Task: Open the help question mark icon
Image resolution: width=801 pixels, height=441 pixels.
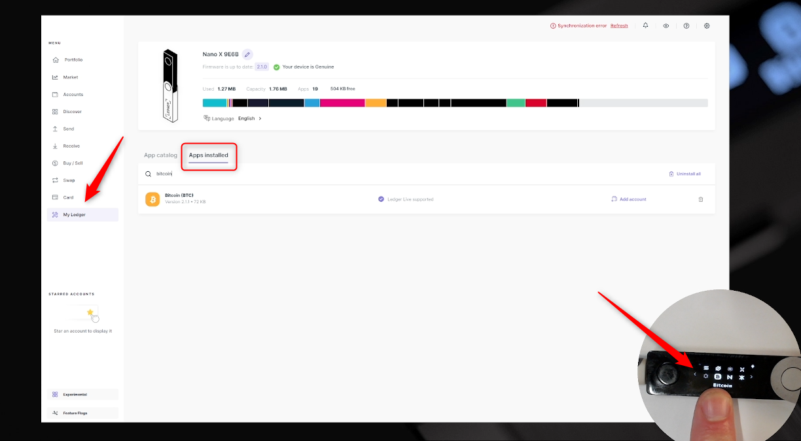Action: 686,25
